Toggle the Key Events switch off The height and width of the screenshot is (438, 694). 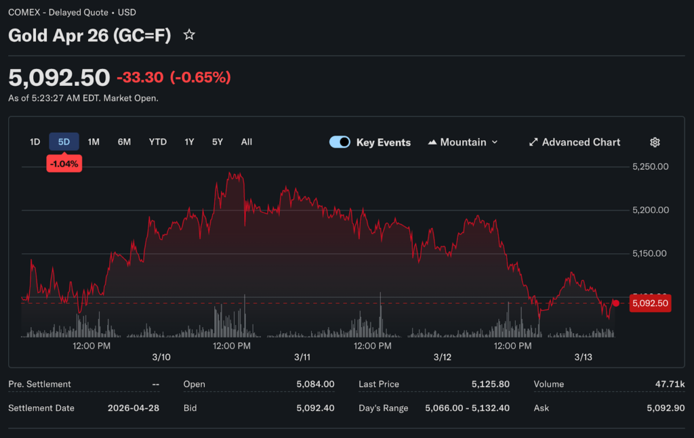pyautogui.click(x=340, y=142)
